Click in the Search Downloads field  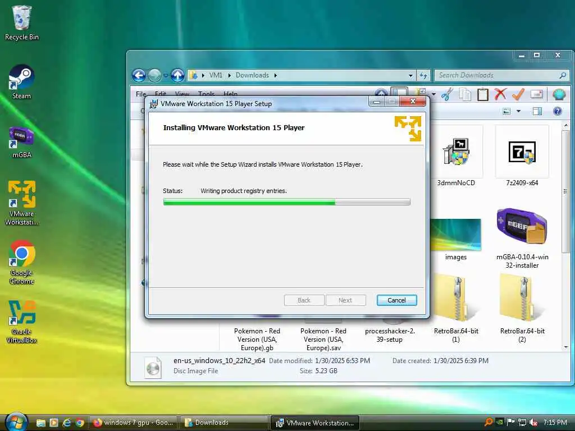[497, 75]
